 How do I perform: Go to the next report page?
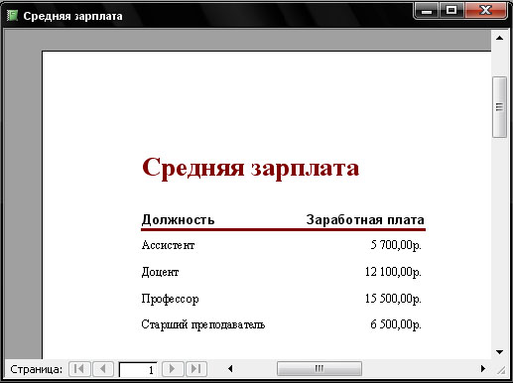173,369
